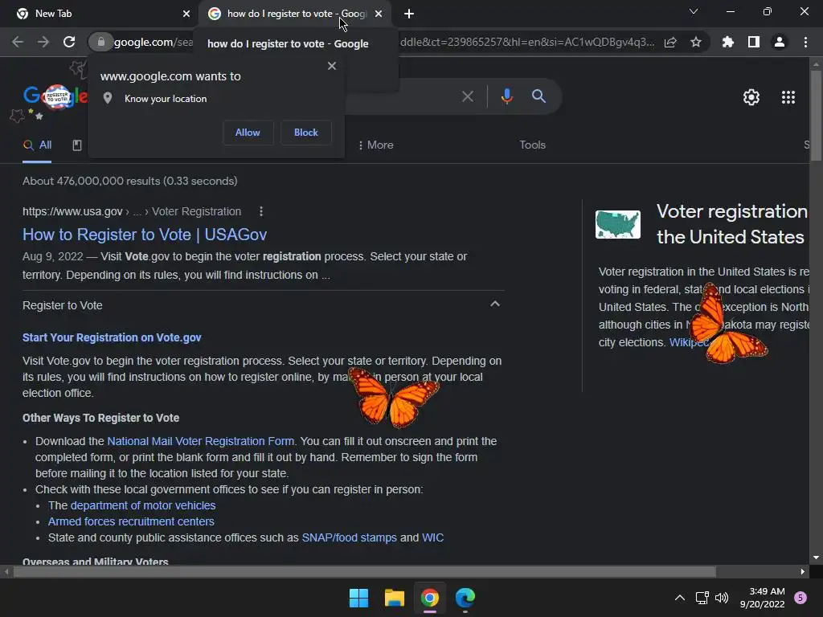Open department of motor vehicles link

(x=143, y=506)
